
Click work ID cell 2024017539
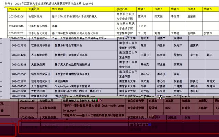click(x=19, y=45)
